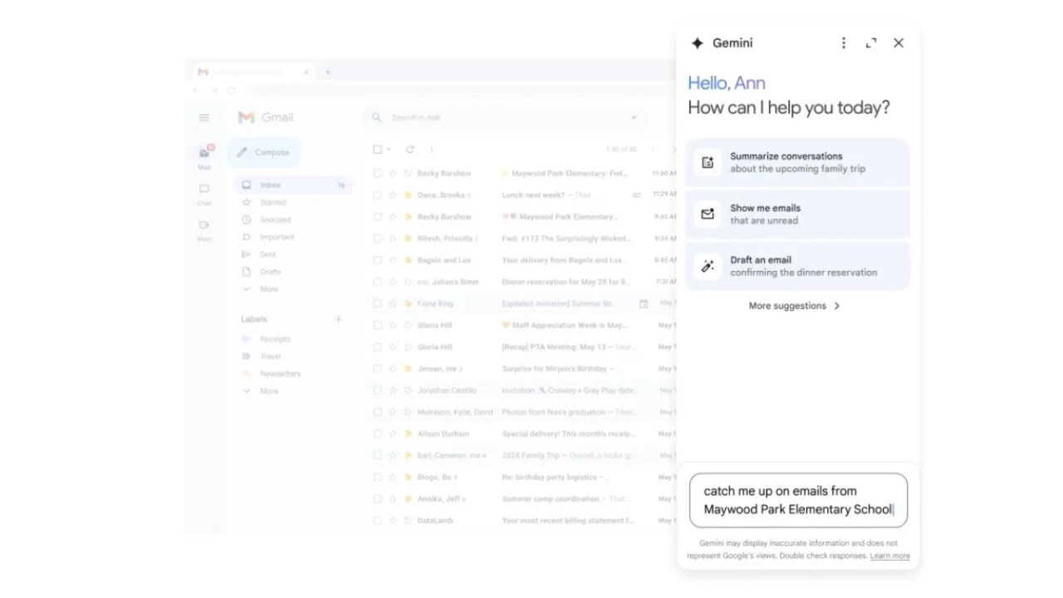
Task: Open a new browser tab with plus icon
Action: 327,72
